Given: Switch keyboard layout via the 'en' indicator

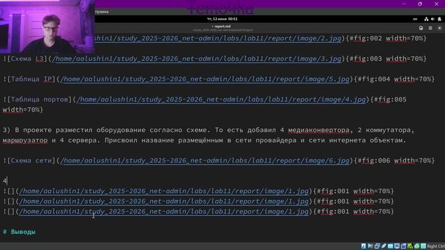Looking at the screenshot, I should (415, 19).
